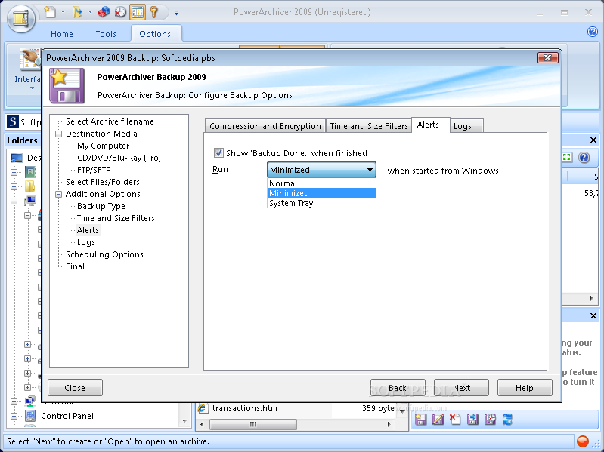Image resolution: width=604 pixels, height=452 pixels.
Task: Click the green fullscreen arrows icon
Action: [567, 157]
